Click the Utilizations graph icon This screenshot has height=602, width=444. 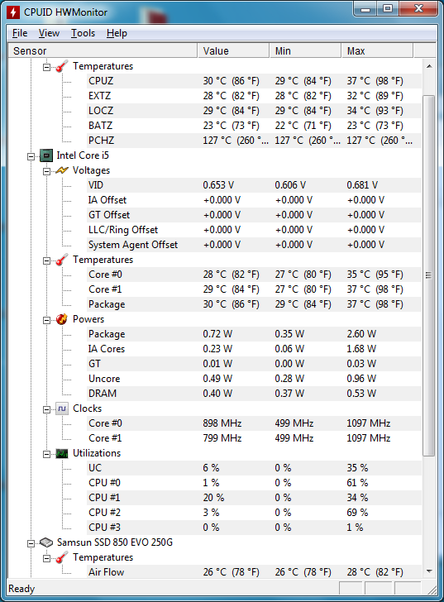tap(62, 453)
